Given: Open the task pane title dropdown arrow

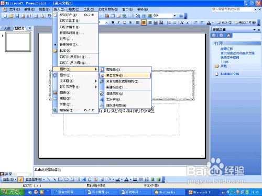Looking at the screenshot, I should point(254,30).
